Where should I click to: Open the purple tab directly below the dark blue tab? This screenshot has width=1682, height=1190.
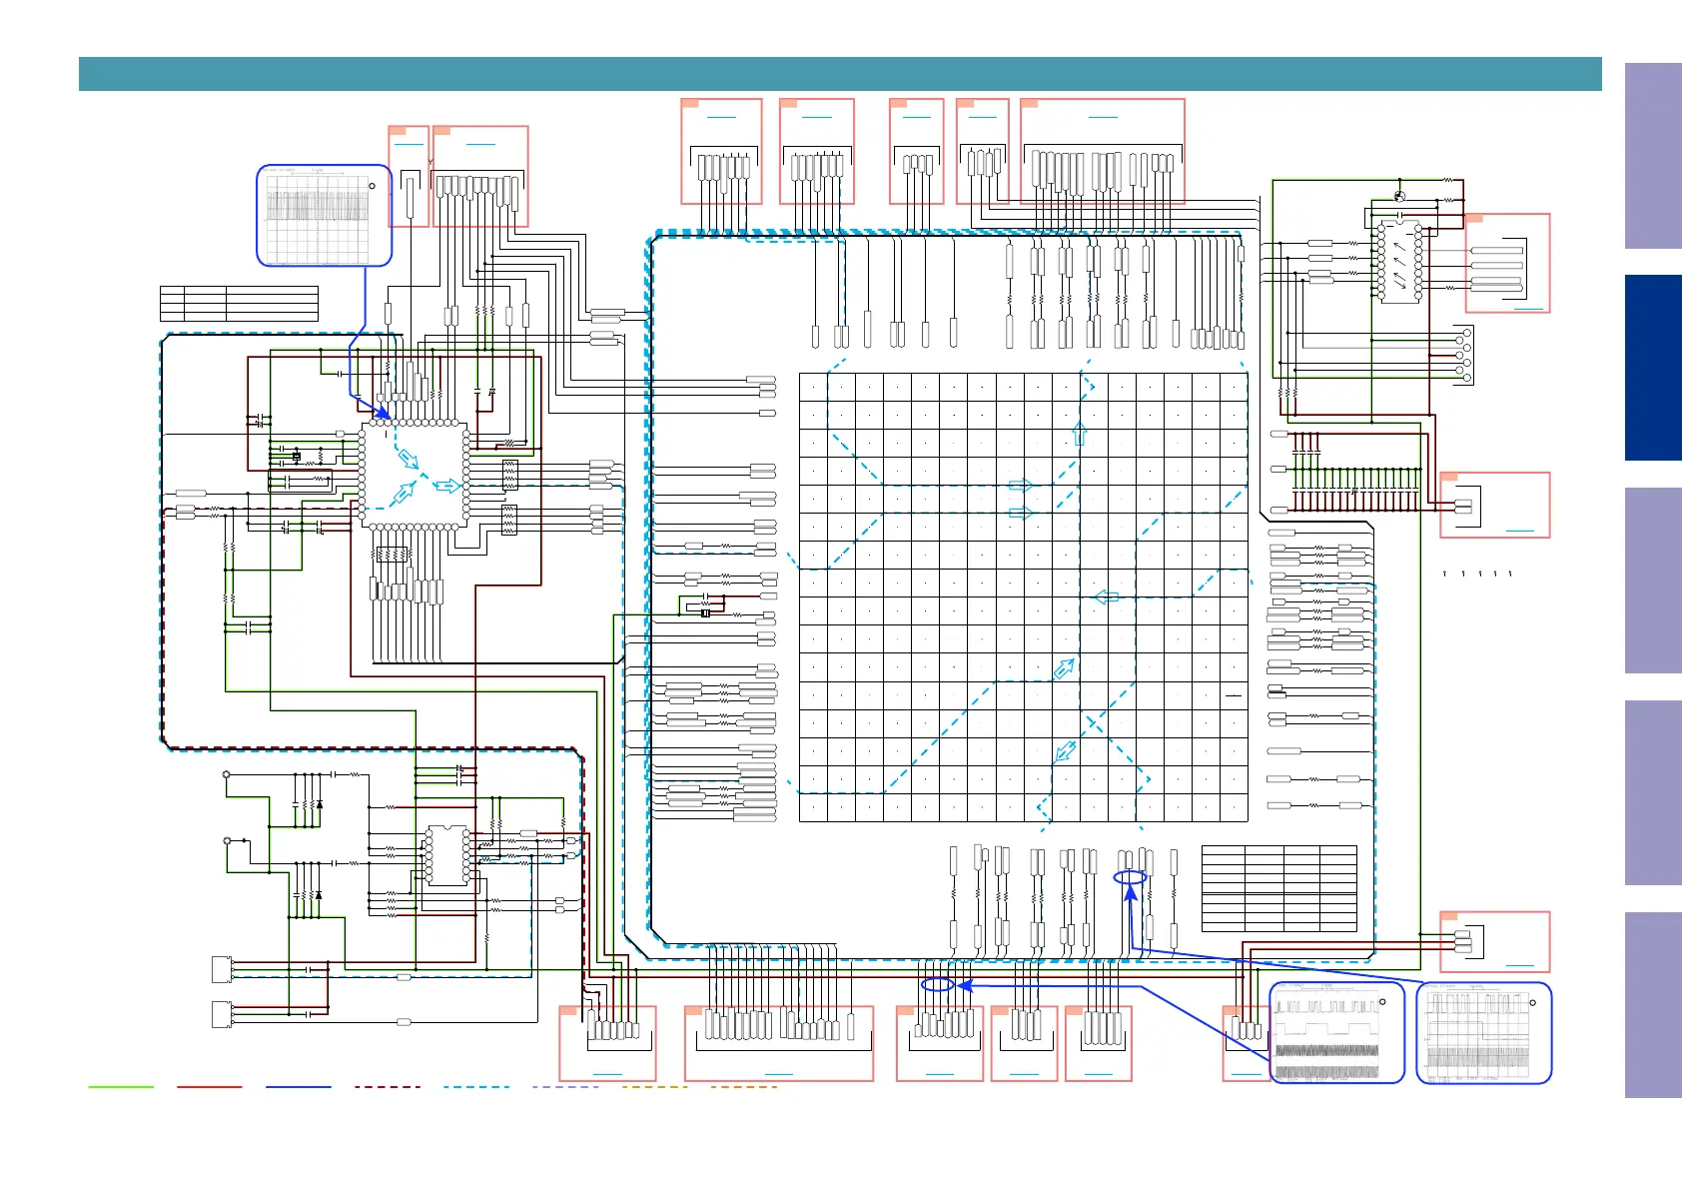point(1653,581)
